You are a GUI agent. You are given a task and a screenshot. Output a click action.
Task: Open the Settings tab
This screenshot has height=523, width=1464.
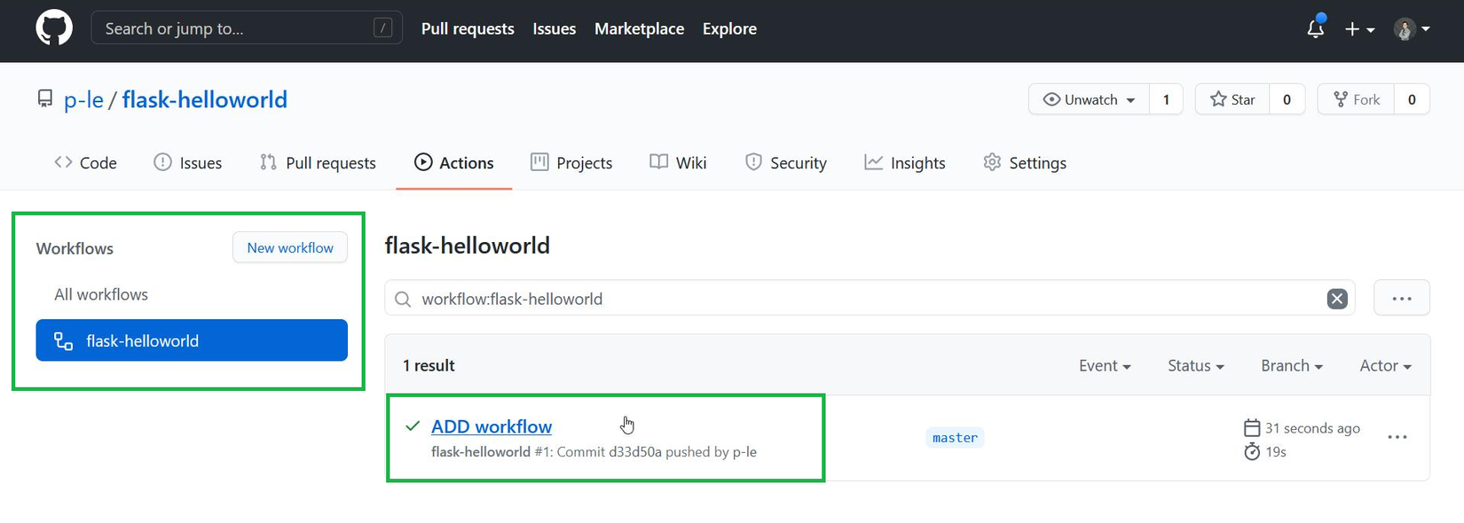[1025, 163]
